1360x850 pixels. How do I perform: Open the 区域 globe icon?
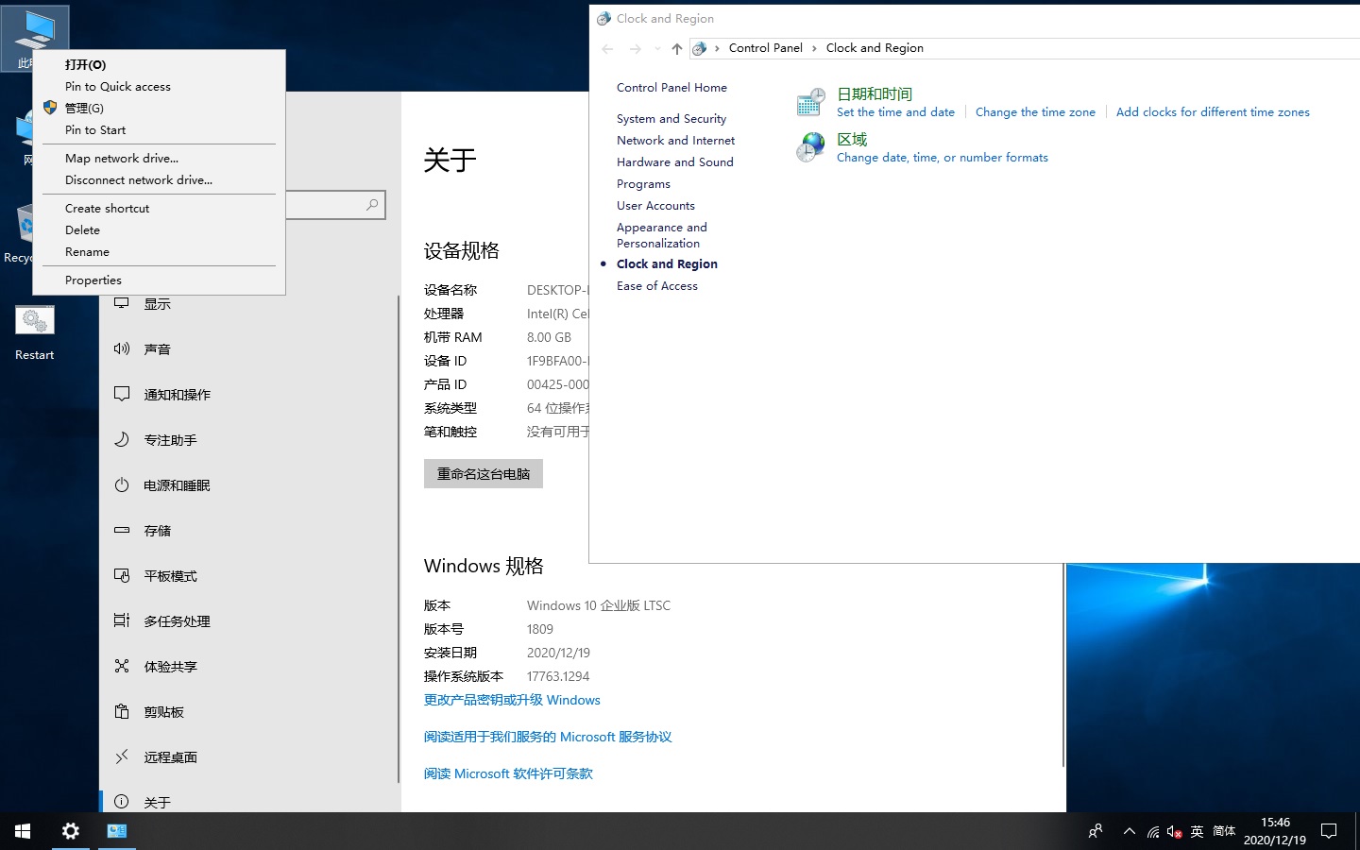(x=810, y=147)
